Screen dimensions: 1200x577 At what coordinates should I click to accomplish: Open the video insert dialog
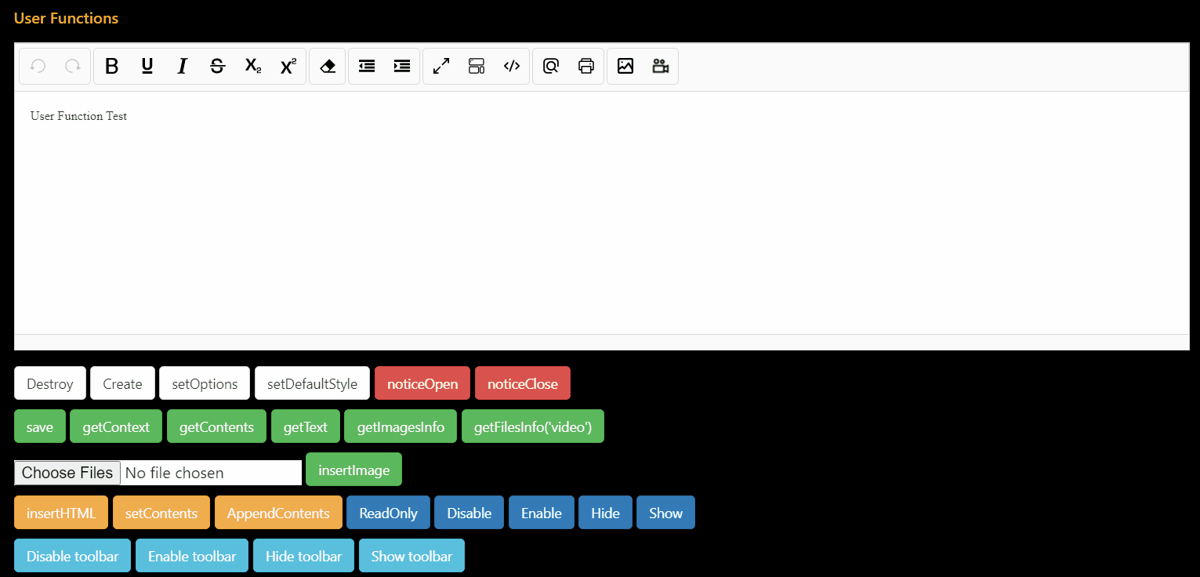660,66
